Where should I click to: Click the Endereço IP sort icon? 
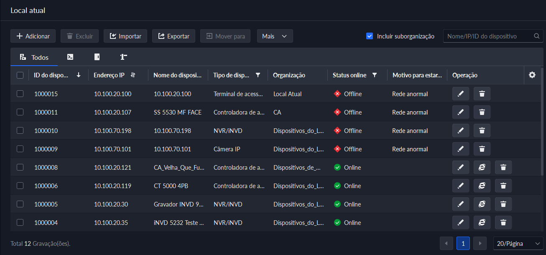133,75
